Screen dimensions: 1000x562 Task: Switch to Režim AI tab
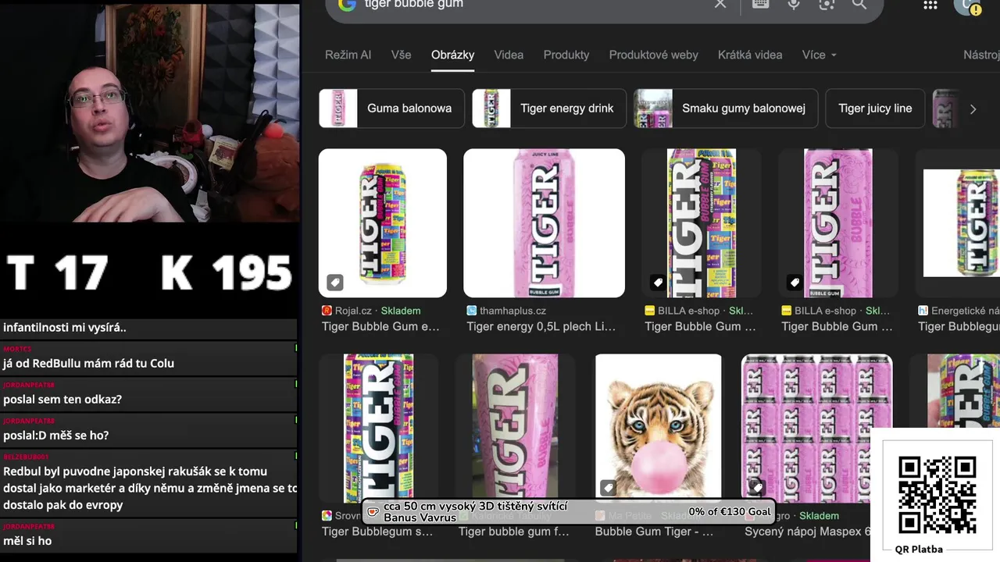[348, 55]
